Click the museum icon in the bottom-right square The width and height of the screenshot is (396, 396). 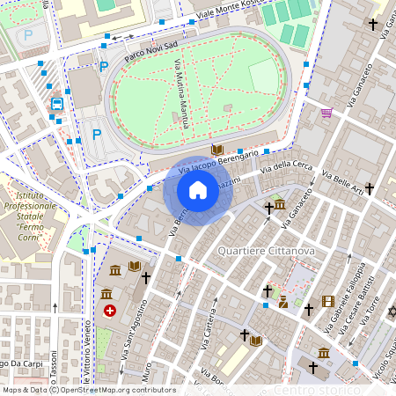(x=324, y=353)
